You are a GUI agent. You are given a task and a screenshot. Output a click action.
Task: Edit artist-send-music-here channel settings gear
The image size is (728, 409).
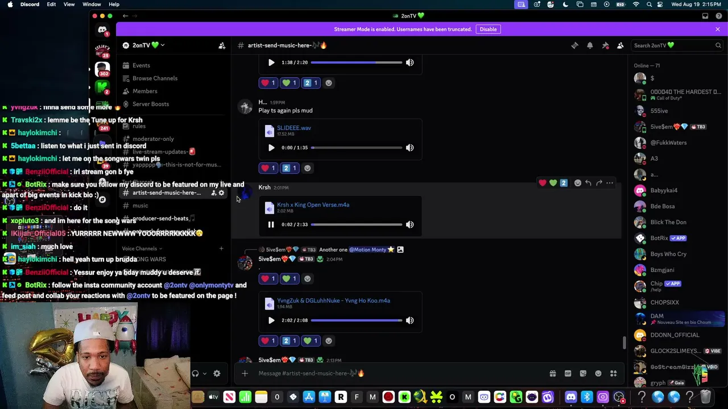point(221,193)
